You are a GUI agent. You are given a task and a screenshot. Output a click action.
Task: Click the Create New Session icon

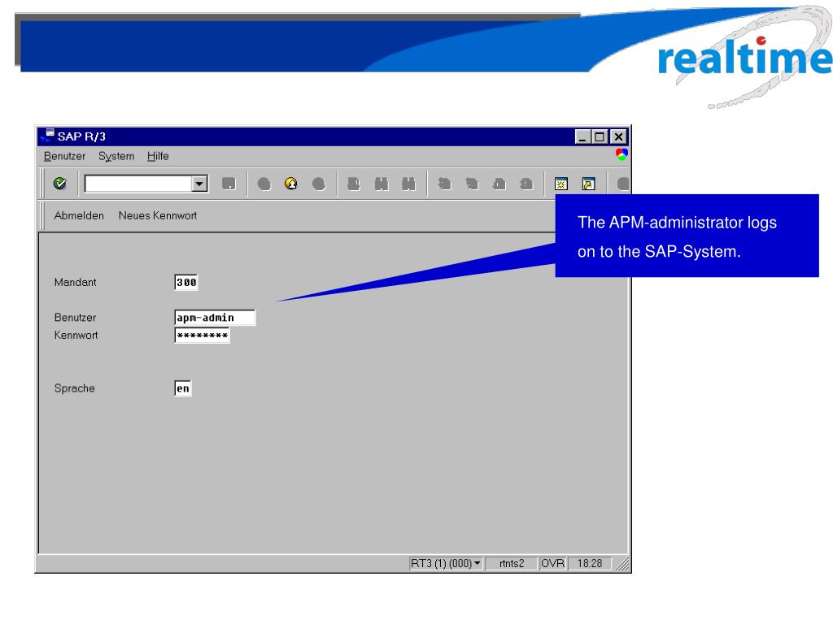tap(561, 184)
